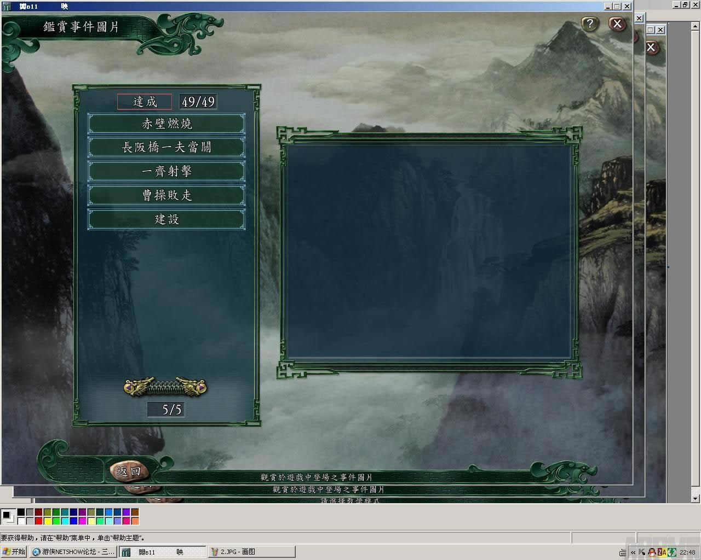The image size is (701, 560).
Task: Click the 返回 return stone button
Action: pyautogui.click(x=129, y=471)
